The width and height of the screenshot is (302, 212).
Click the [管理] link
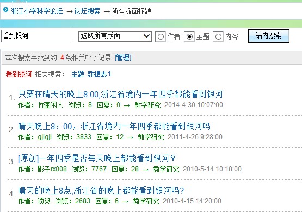coord(123,58)
